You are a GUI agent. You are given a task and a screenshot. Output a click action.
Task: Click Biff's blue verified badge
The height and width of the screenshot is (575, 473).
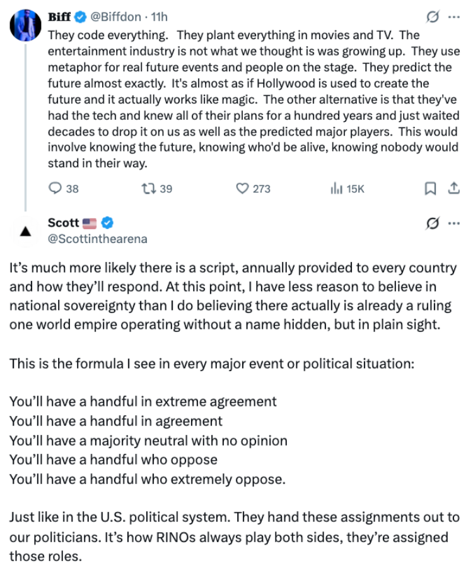pyautogui.click(x=81, y=17)
